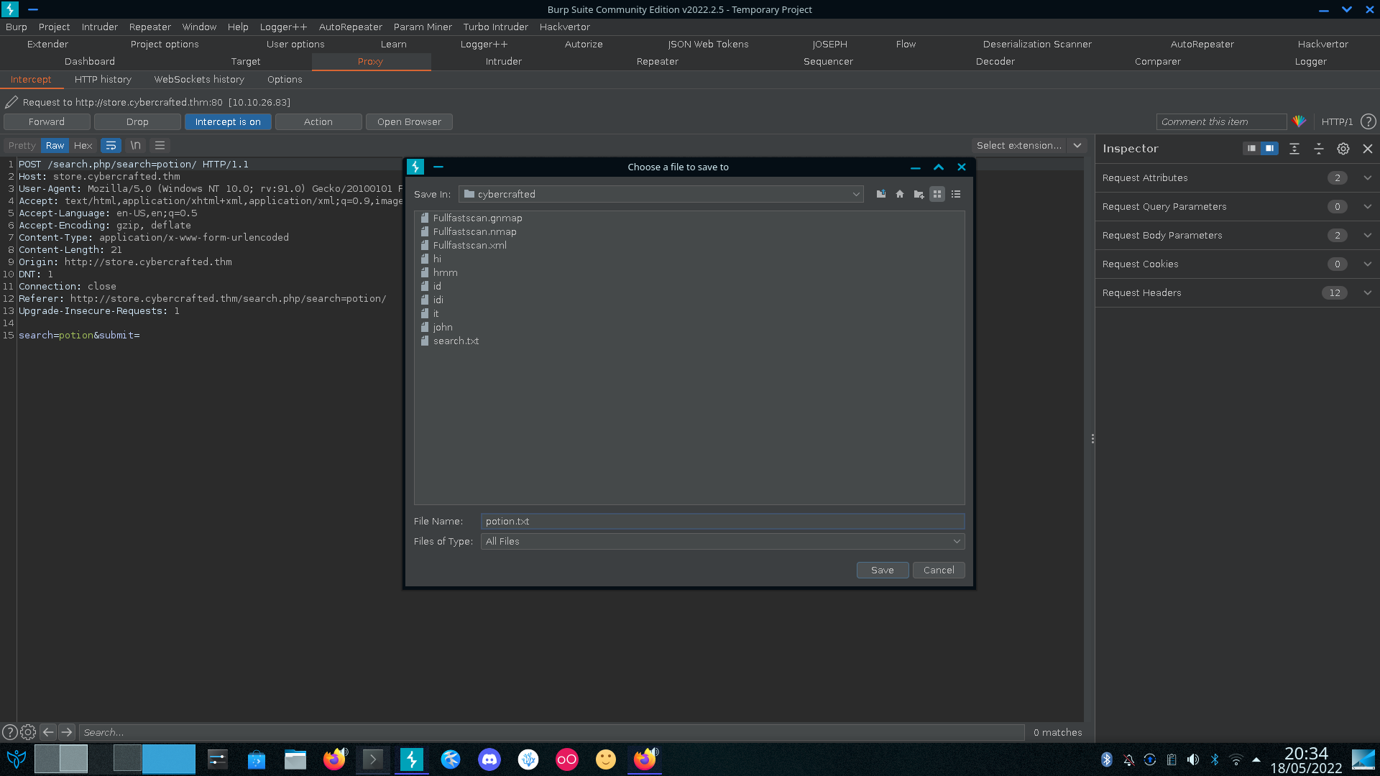Click the bottom Search text field
This screenshot has width=1380, height=776.
pos(551,732)
